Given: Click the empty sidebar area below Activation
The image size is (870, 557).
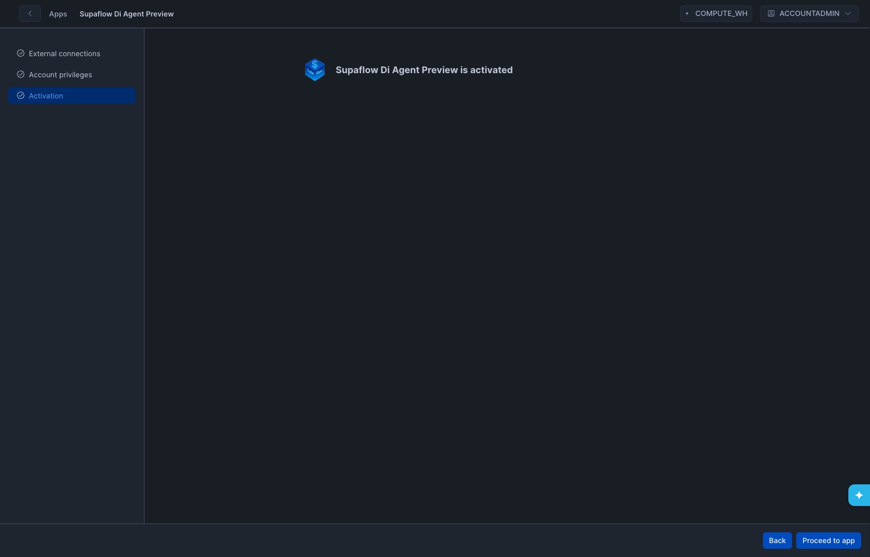Looking at the screenshot, I should [x=72, y=309].
